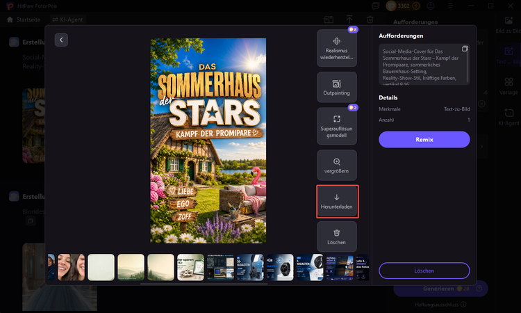Select the misty hills thumbnail beside the white one
Image resolution: width=521 pixels, height=313 pixels.
[x=131, y=267]
